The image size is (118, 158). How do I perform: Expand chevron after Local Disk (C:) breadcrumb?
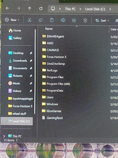pyautogui.click(x=110, y=9)
